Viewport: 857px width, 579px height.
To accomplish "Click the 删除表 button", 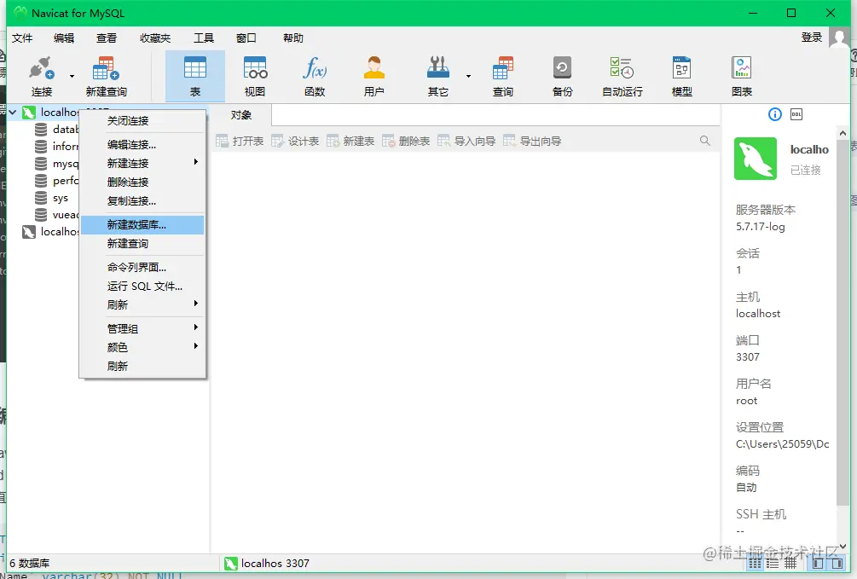I will [406, 141].
